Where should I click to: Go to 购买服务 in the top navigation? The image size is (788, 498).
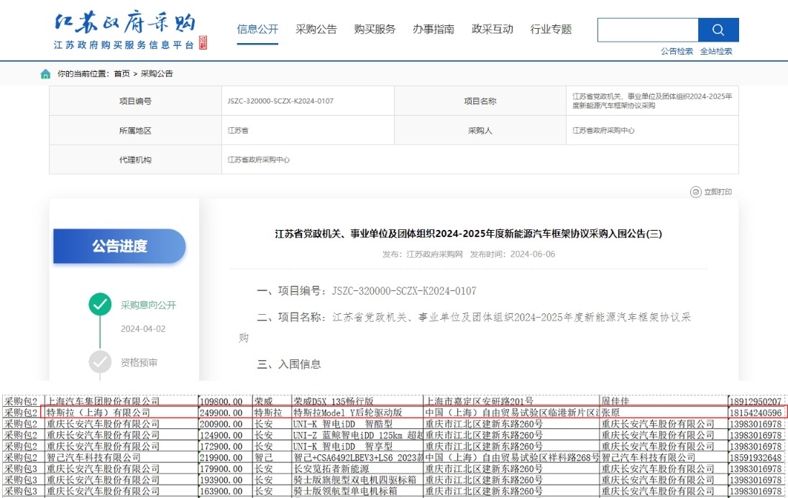click(x=375, y=29)
